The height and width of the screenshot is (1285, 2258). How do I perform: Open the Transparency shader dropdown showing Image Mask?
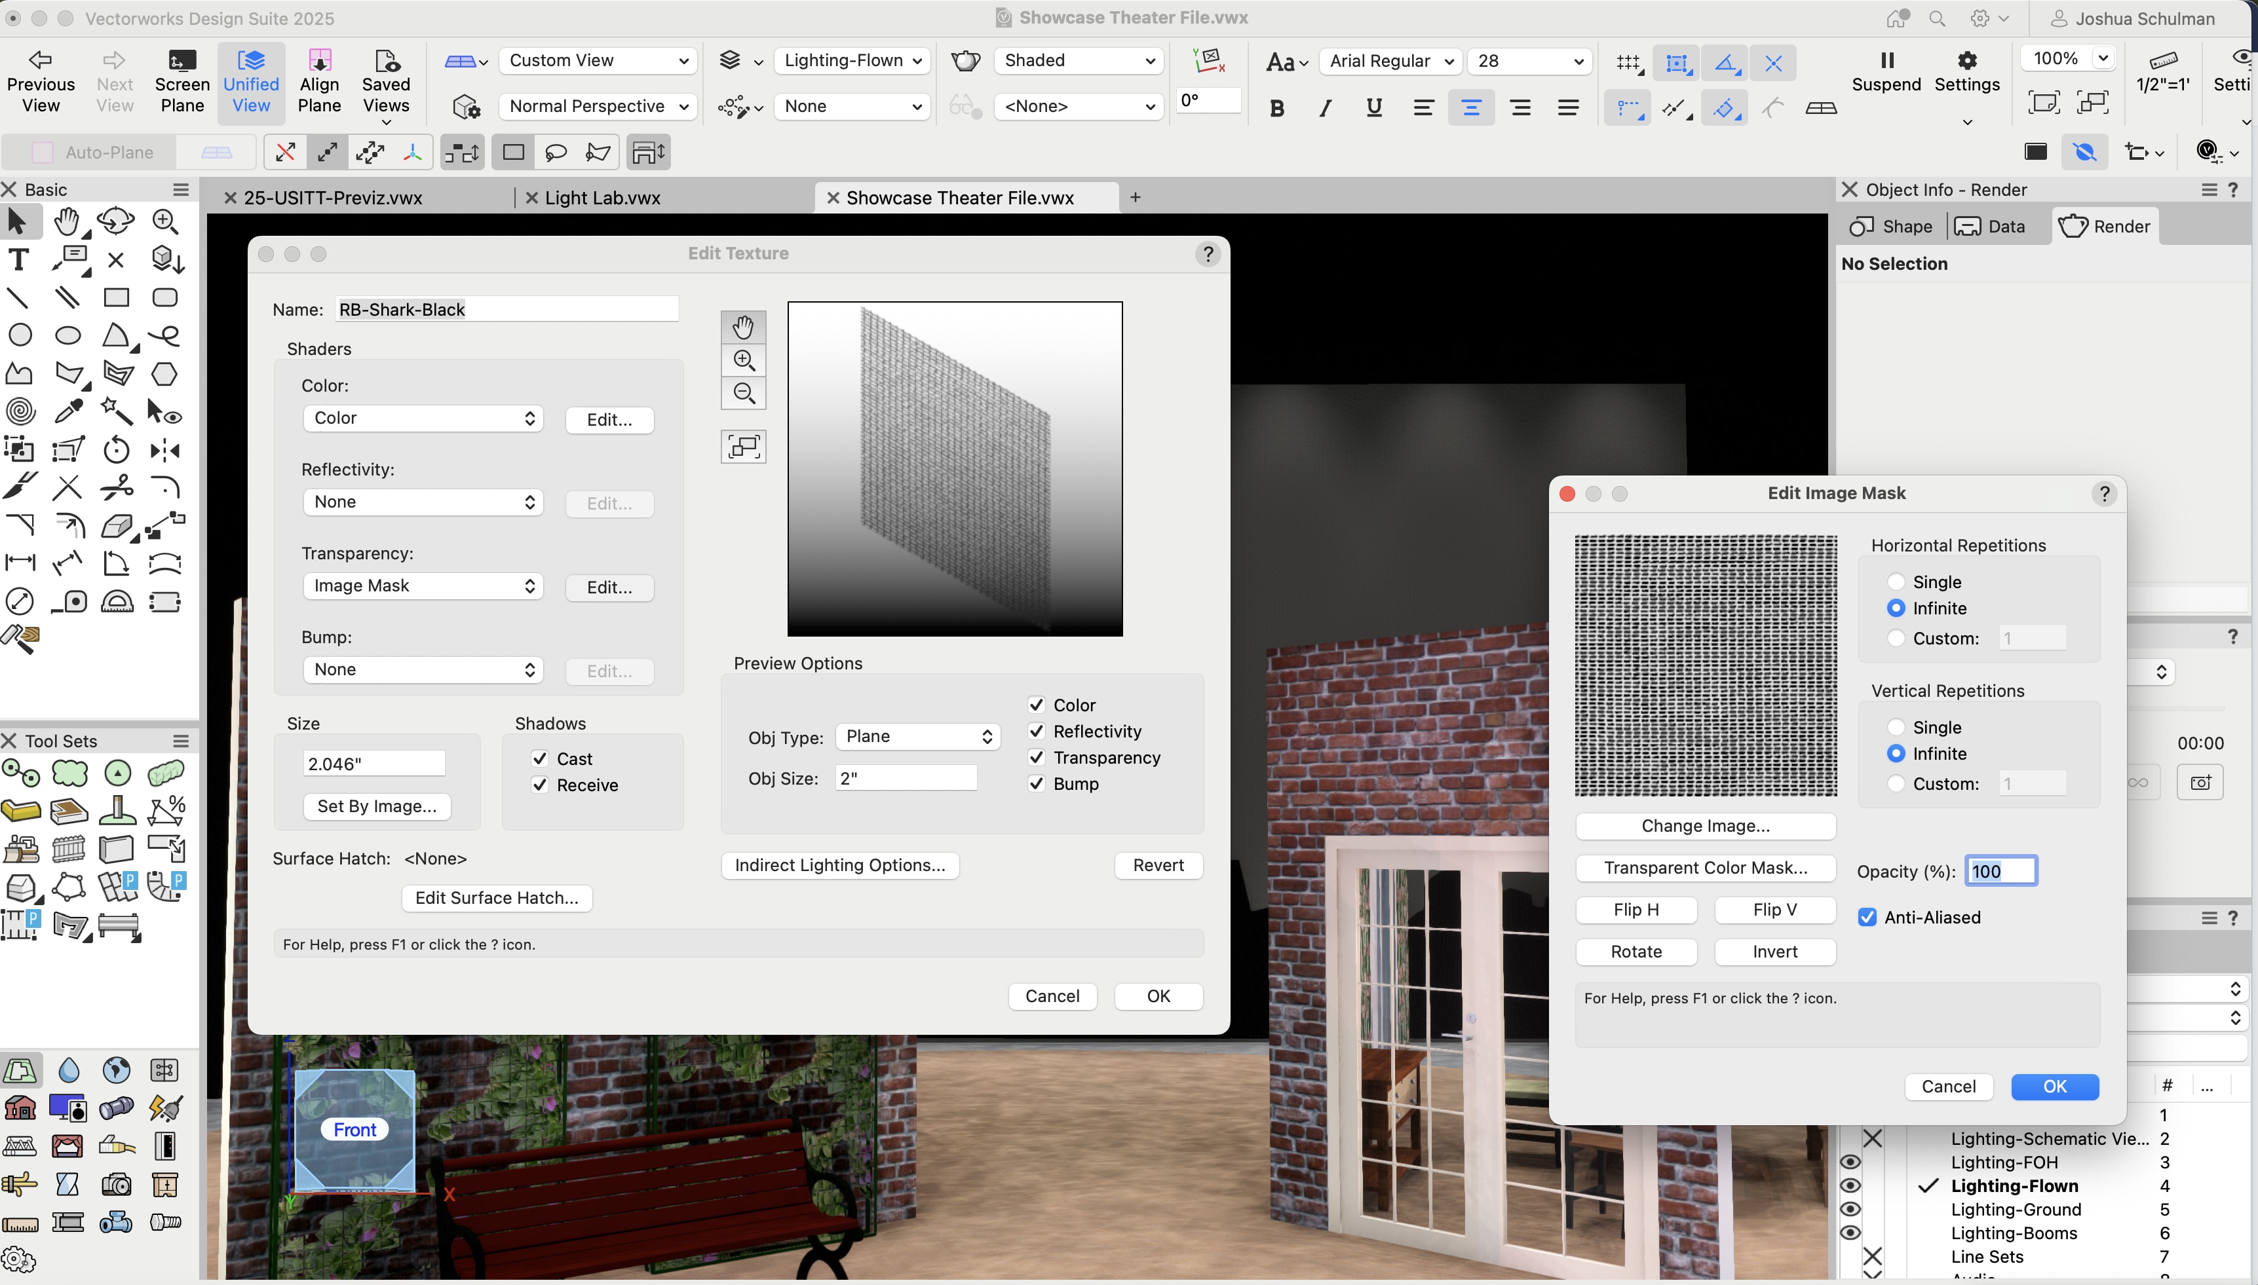click(x=422, y=585)
